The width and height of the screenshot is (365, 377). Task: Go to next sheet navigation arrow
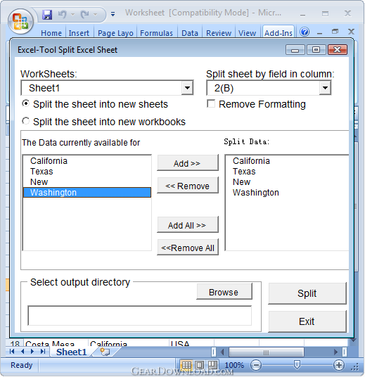coord(32,352)
